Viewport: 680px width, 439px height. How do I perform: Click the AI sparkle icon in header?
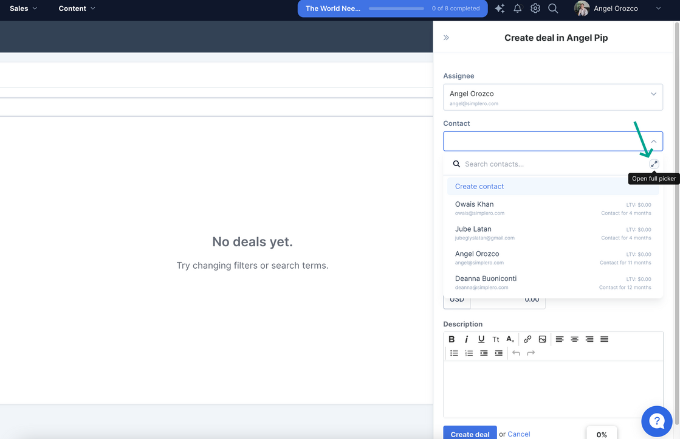coord(500,9)
